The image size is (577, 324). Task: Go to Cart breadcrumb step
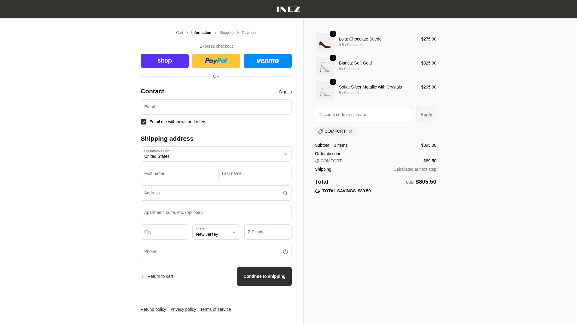(x=179, y=33)
